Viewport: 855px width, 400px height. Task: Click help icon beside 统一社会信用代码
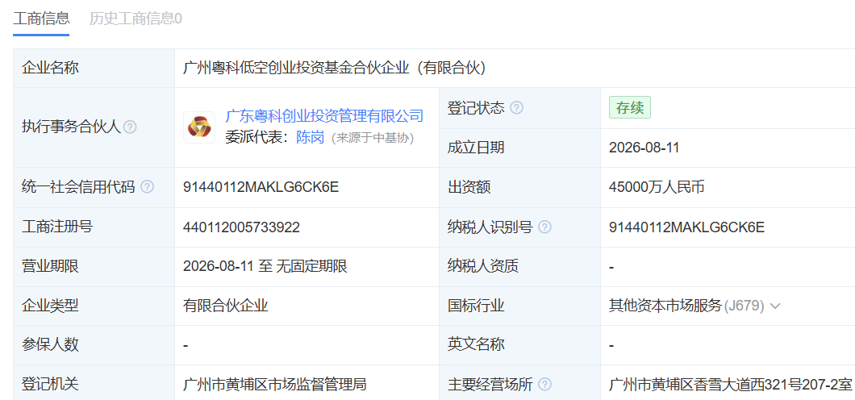tap(148, 187)
